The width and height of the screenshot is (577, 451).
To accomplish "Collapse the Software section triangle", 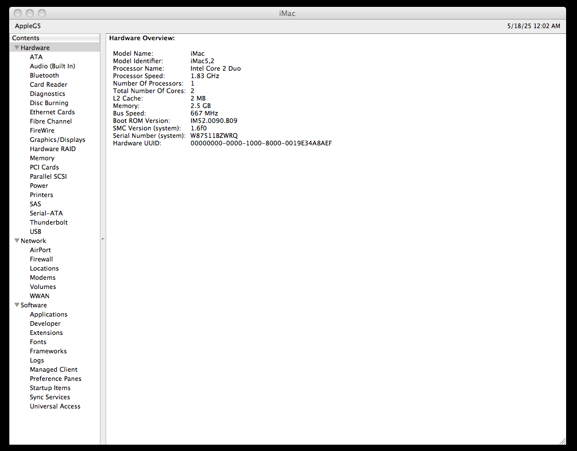I will point(17,305).
